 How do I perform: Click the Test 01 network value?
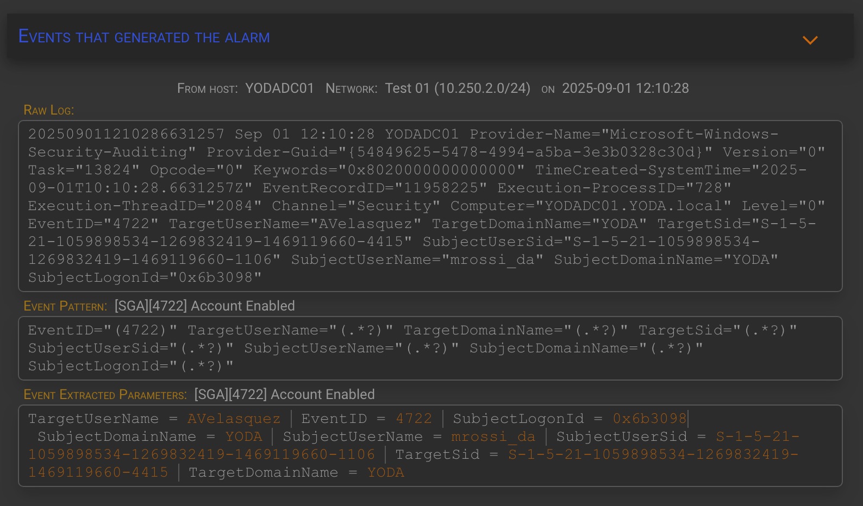click(457, 88)
